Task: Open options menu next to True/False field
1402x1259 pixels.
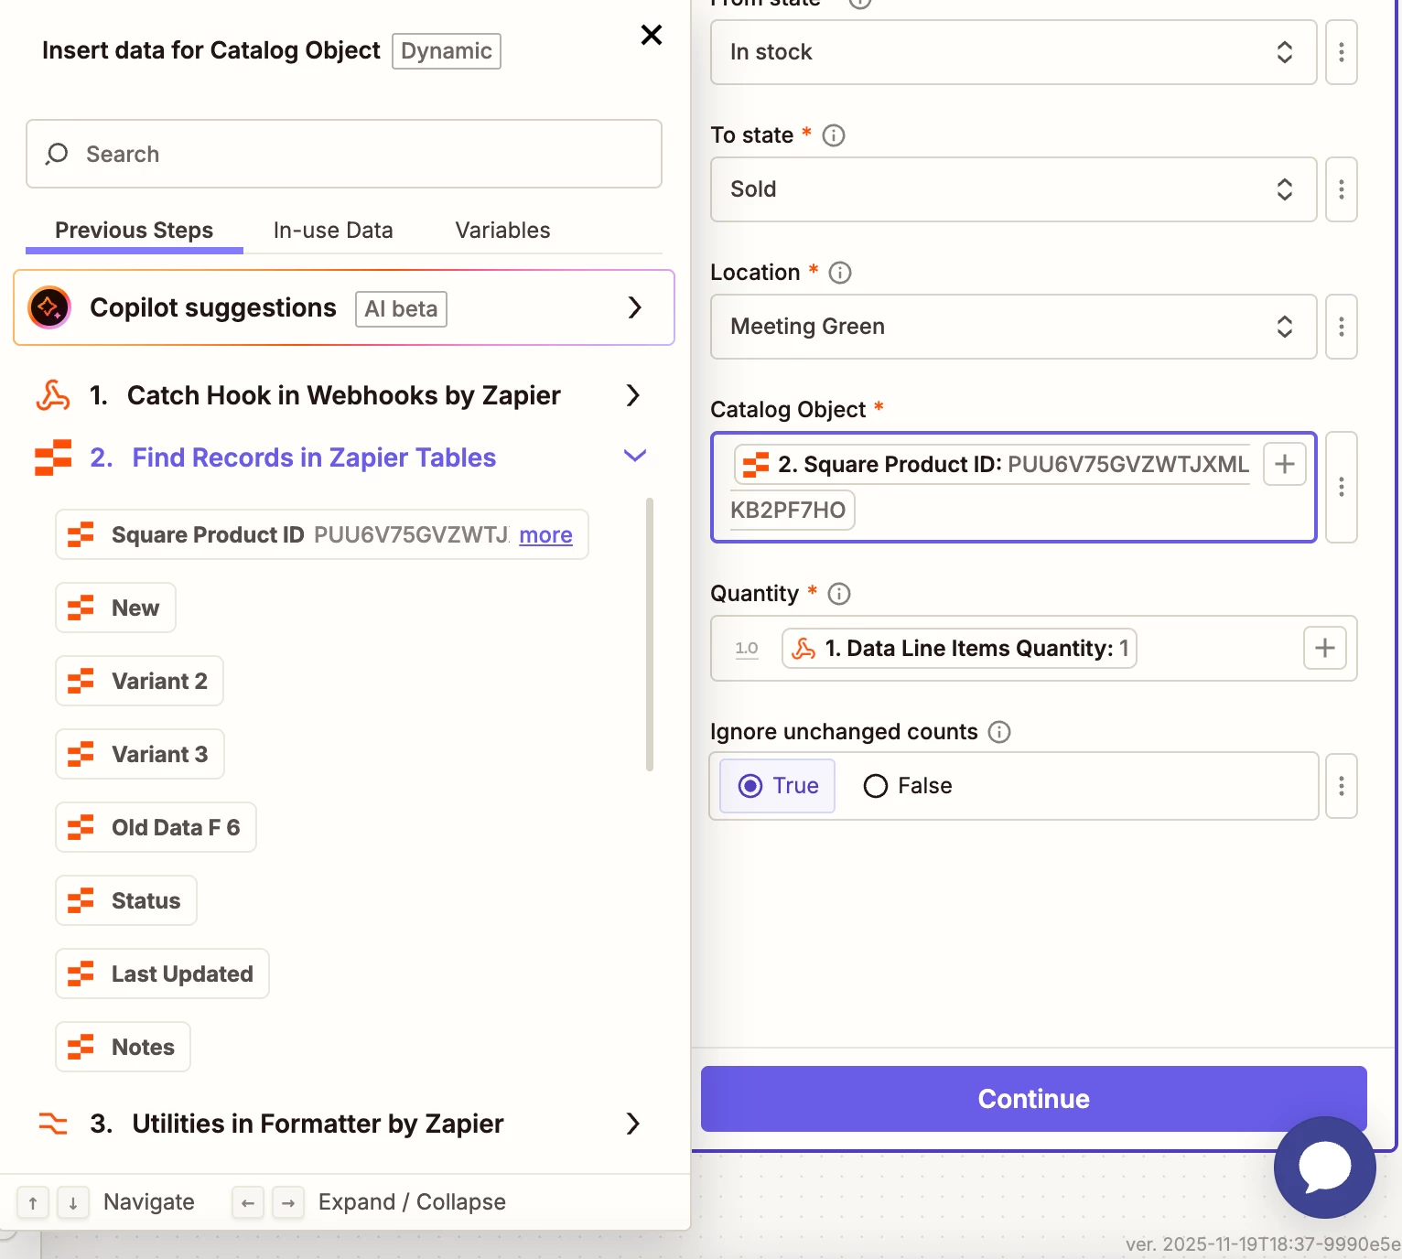Action: coord(1342,786)
